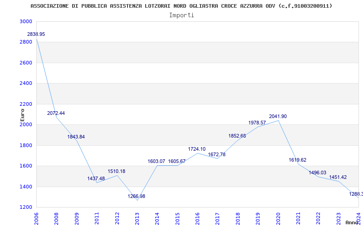The height and width of the screenshot is (227, 363).
Task: Select data point label 1672.78
Action: click(217, 154)
